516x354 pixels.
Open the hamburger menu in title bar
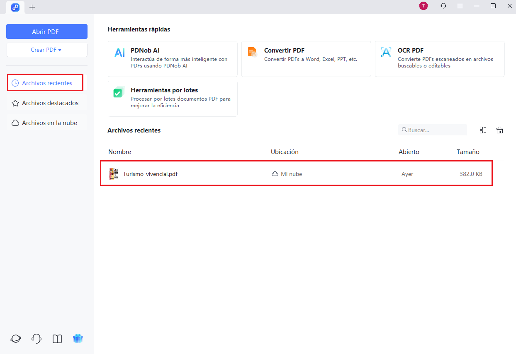click(x=460, y=6)
